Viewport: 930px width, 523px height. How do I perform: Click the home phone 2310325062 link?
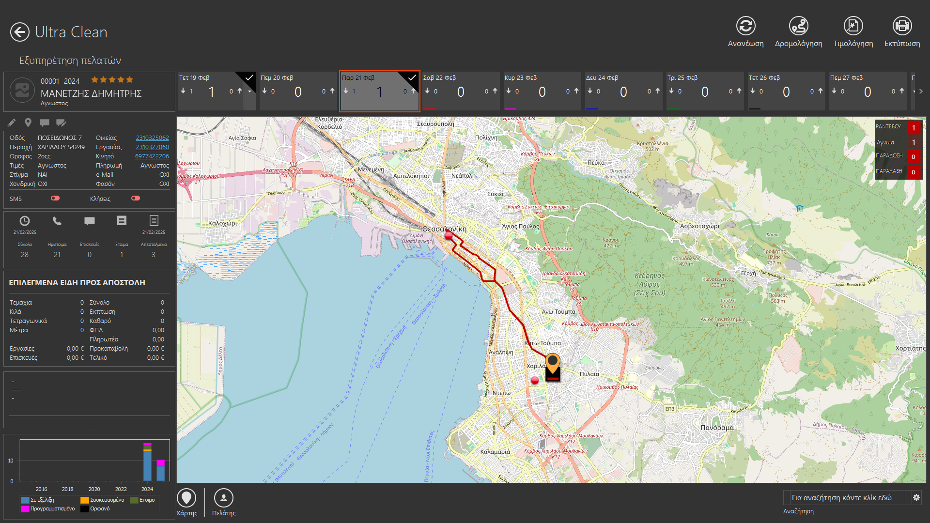tap(152, 138)
